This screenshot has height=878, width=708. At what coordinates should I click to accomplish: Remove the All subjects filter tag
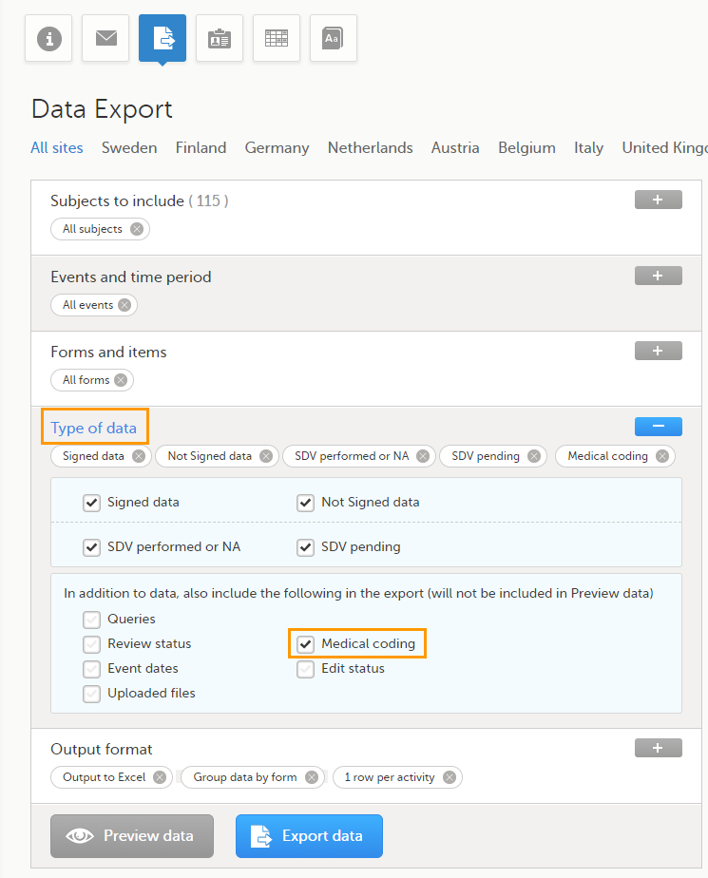point(137,229)
